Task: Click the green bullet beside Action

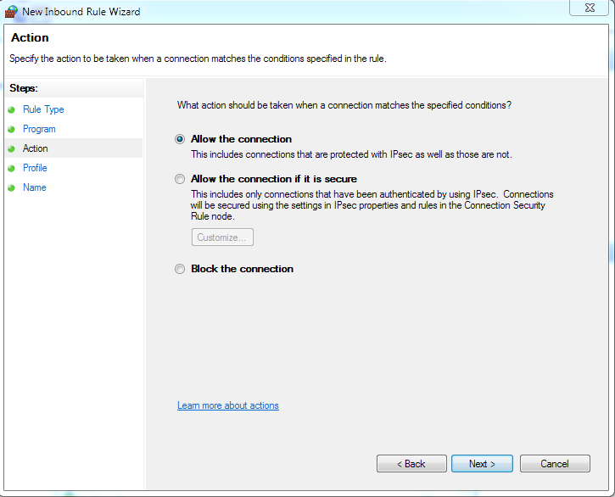Action: [x=12, y=149]
